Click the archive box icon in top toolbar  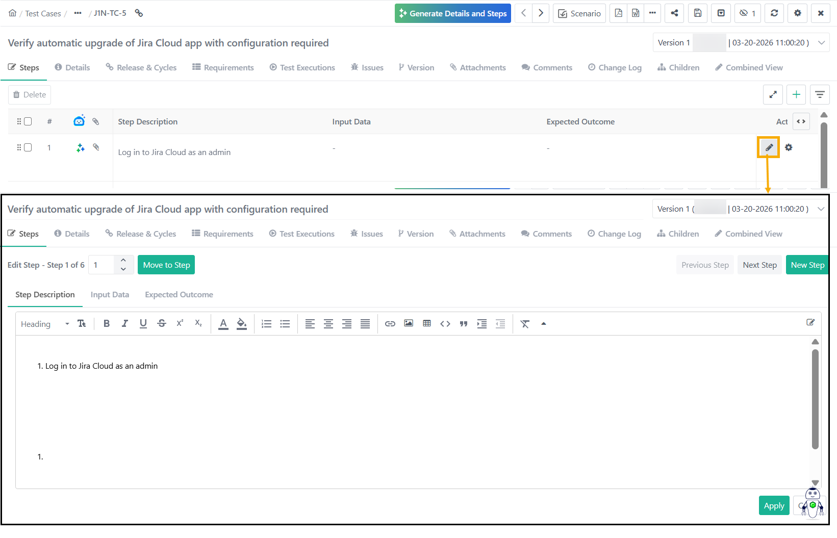click(x=721, y=13)
